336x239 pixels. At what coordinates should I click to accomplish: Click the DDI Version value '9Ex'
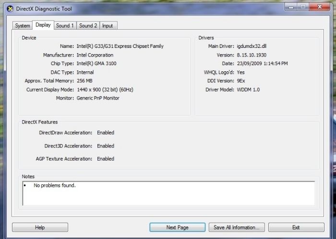pyautogui.click(x=241, y=81)
